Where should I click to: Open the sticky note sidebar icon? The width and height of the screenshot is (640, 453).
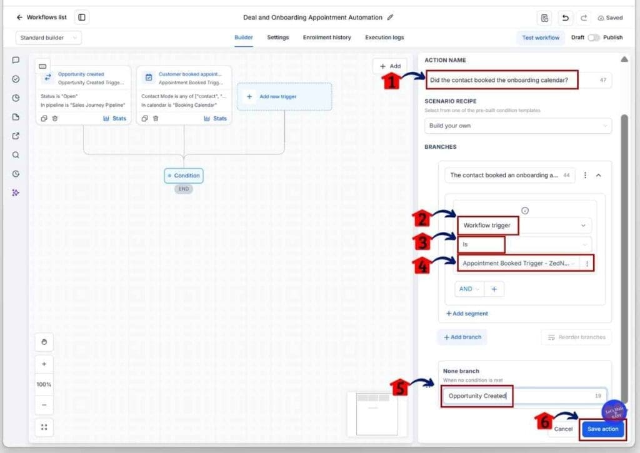pyautogui.click(x=16, y=117)
